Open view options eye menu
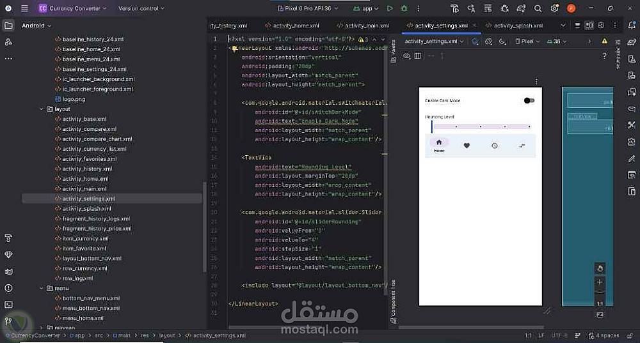This screenshot has width=640, height=343. 406,56
